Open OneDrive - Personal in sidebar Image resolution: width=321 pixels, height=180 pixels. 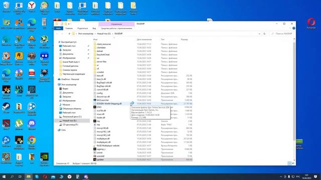click(x=70, y=79)
